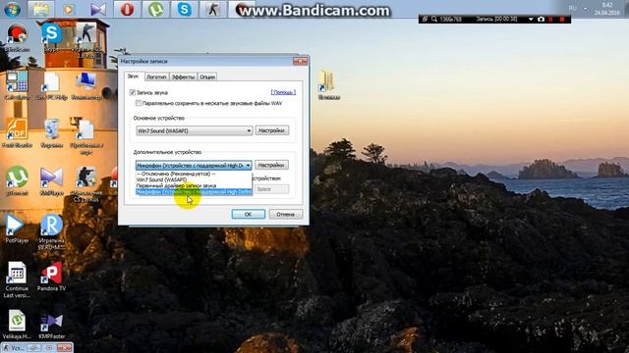Choose the Отключено (Рекомендуется) option
The image size is (629, 353).
pyautogui.click(x=194, y=175)
